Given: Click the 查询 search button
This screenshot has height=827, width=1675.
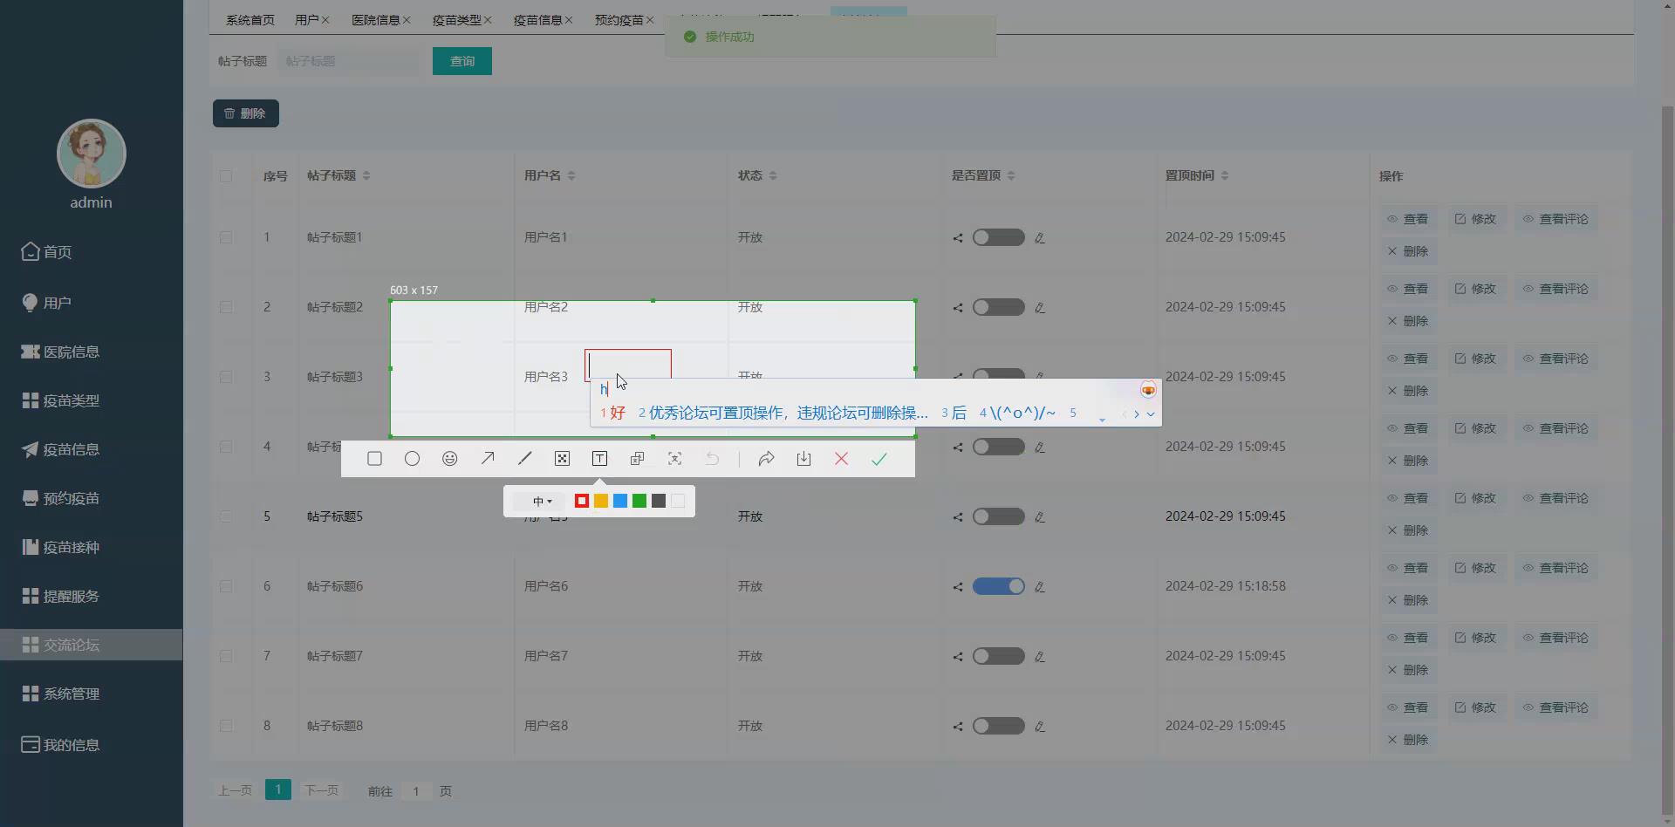Looking at the screenshot, I should click(461, 61).
